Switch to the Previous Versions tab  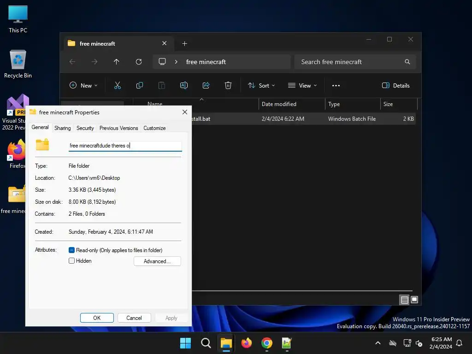pos(118,128)
